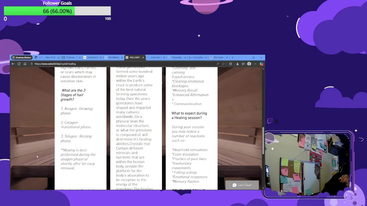
Task: Select '* Falling asleep' text
Action: (184, 173)
